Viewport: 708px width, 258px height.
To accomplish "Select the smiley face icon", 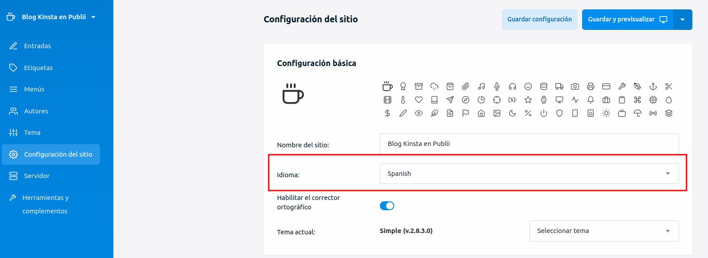I will tap(528, 87).
